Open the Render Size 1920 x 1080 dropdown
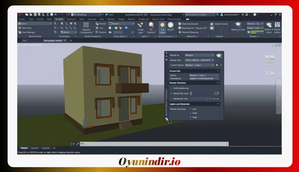The height and width of the screenshot is (172, 299). [x=199, y=60]
